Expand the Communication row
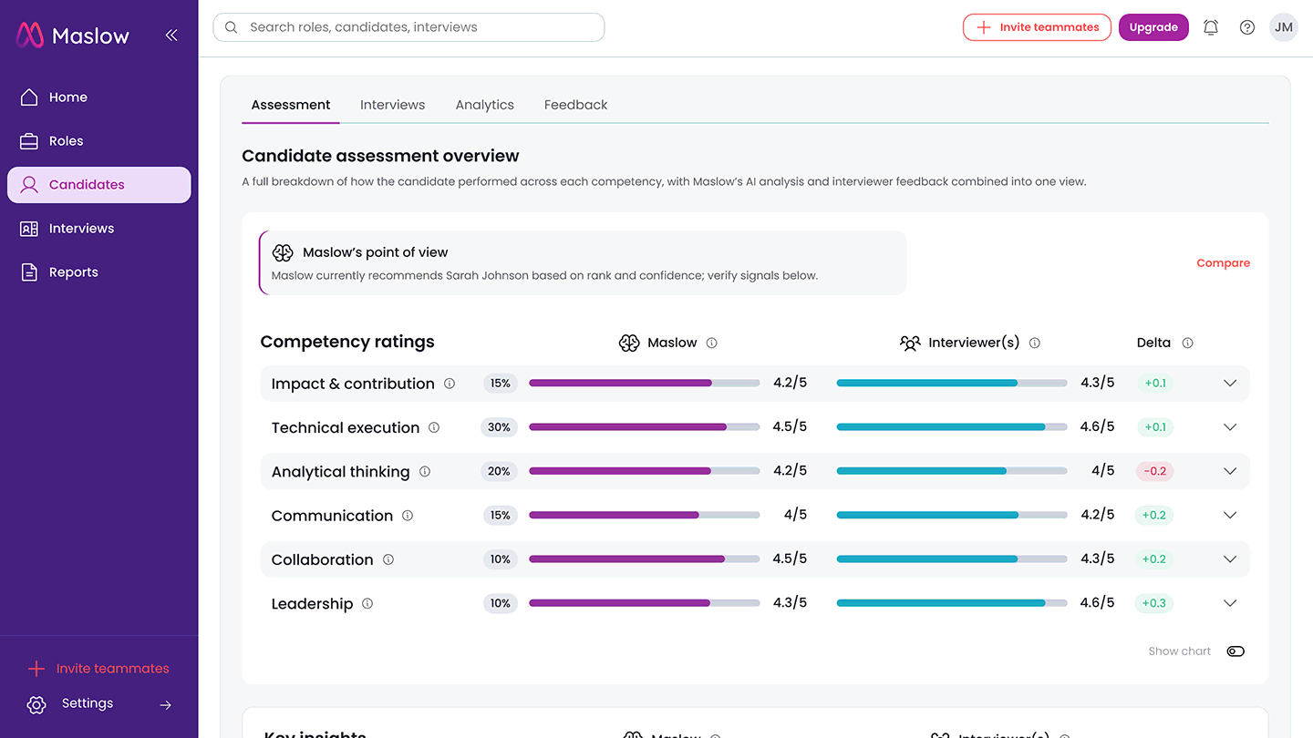Image resolution: width=1313 pixels, height=738 pixels. [1230, 516]
